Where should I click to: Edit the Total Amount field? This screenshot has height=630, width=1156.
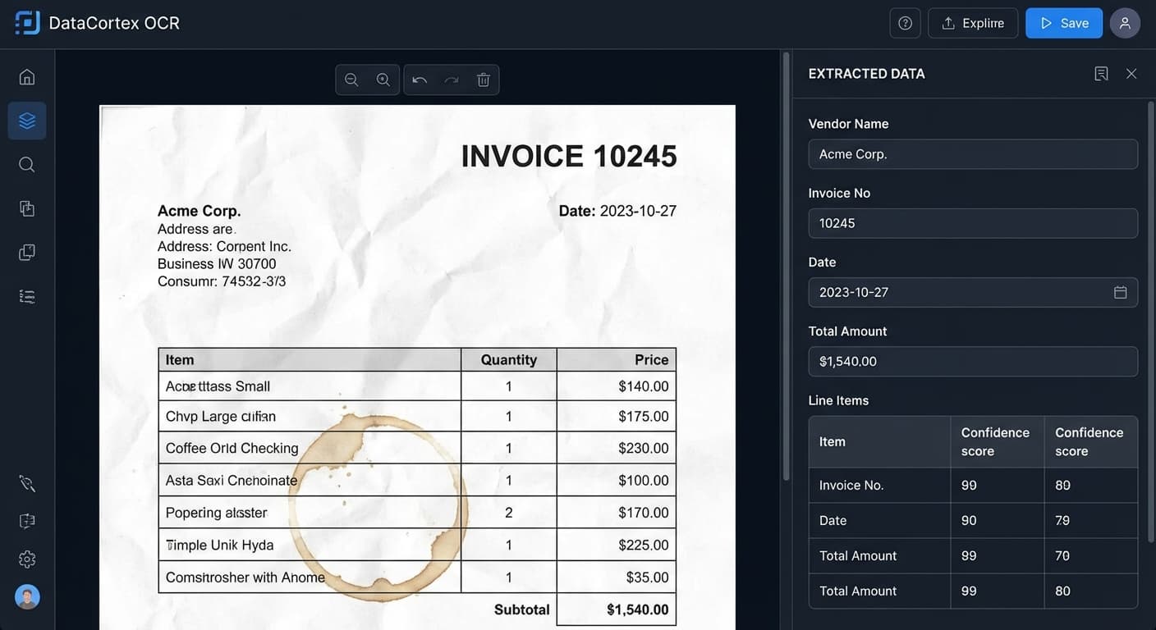[973, 361]
